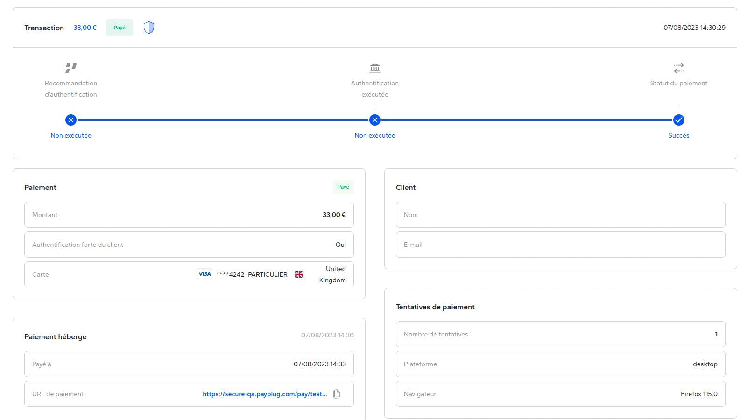Click the Succès status label
Viewport: 747px width, 420px height.
(x=679, y=135)
